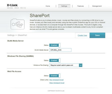
Task: Click the DIR-890L model firmware text
Action: point(16,8)
